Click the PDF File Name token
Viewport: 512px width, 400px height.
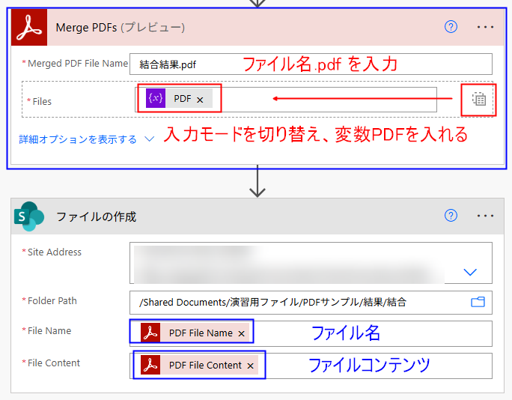coord(195,333)
